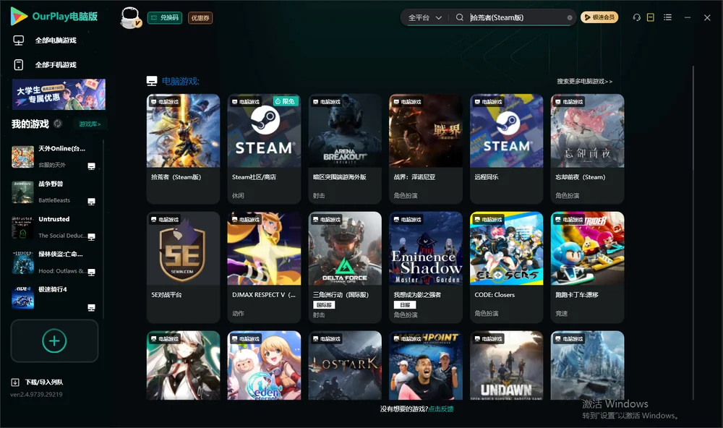Refresh the 我的游戏 list
Image resolution: width=723 pixels, height=428 pixels.
pyautogui.click(x=58, y=124)
